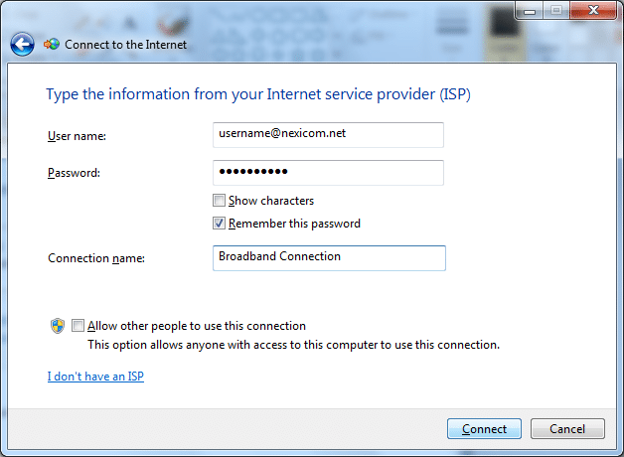Click the greyed-out maximize button
The width and height of the screenshot is (624, 457).
(556, 11)
